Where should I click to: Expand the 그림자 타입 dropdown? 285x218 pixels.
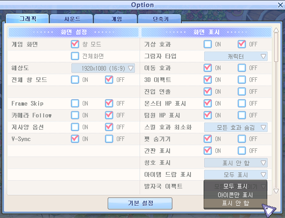[x=235, y=56]
